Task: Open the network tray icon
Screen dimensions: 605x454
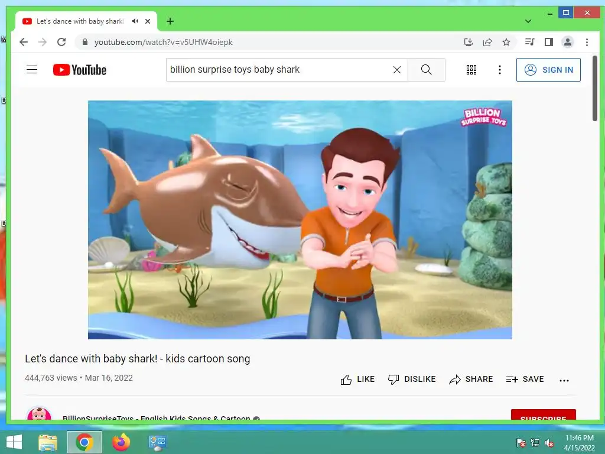Action: tap(535, 442)
